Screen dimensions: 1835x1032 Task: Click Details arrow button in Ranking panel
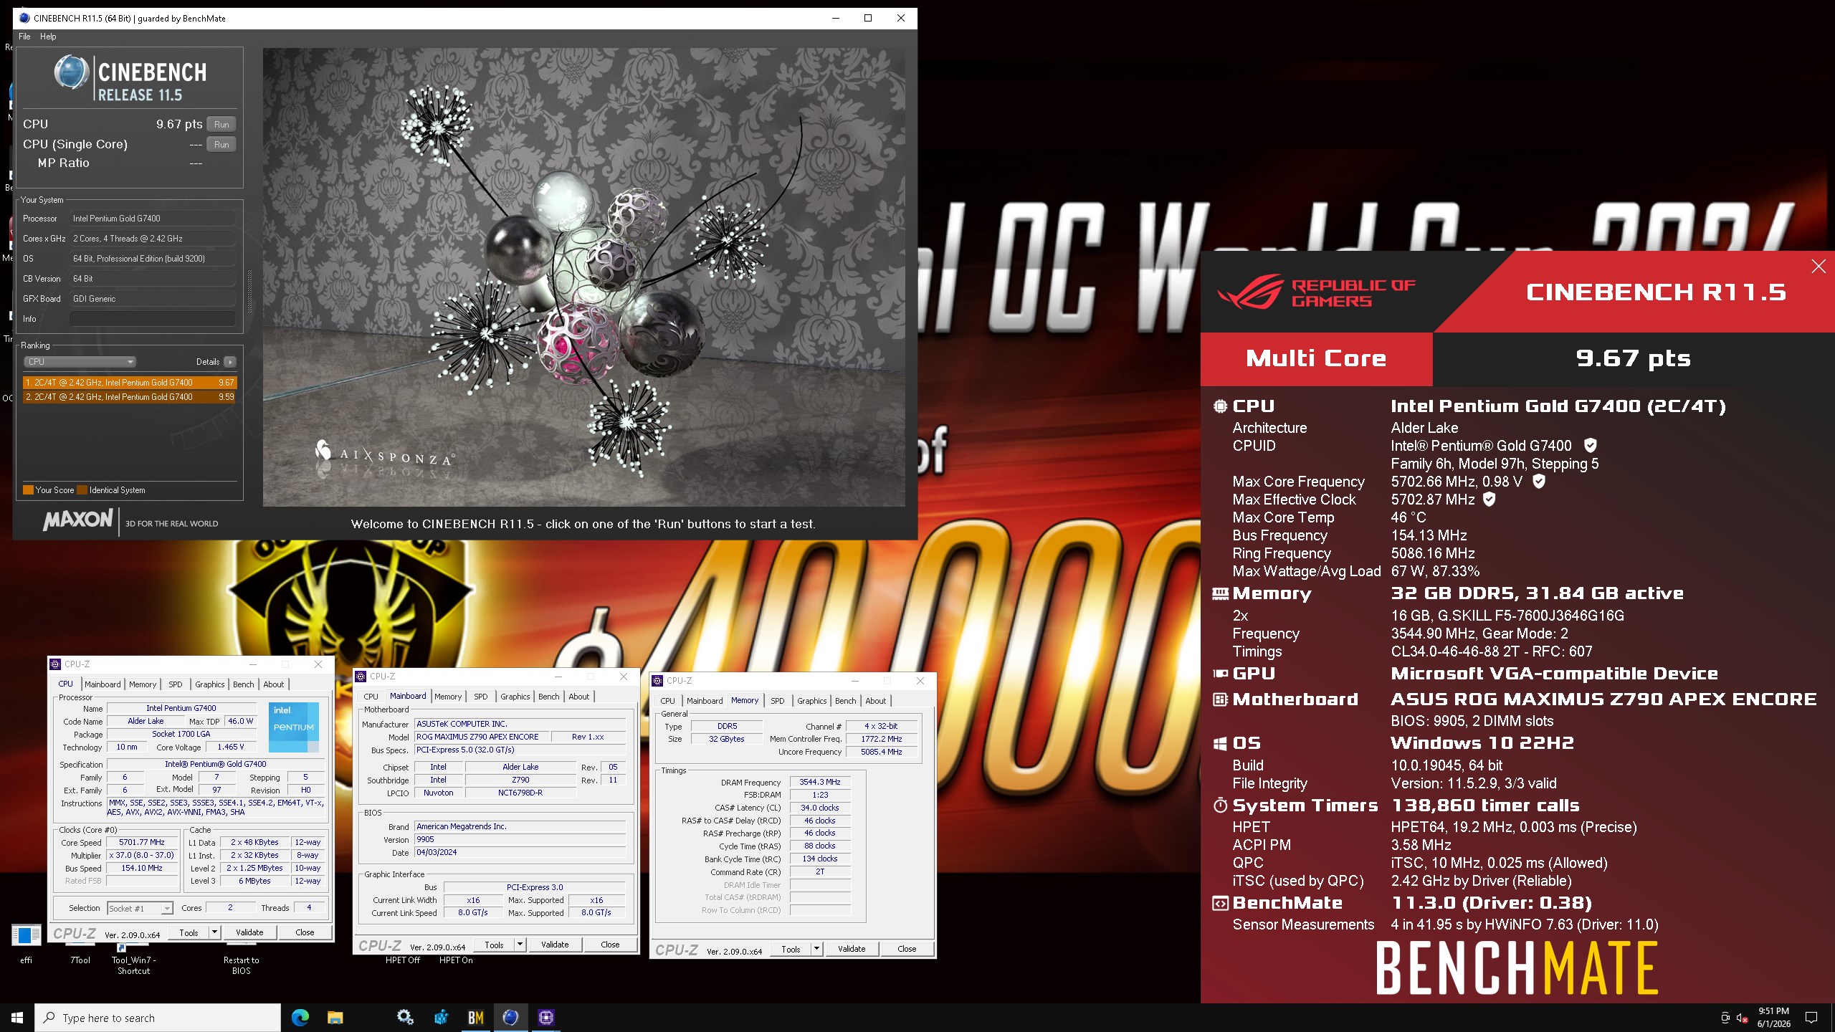[x=229, y=362]
